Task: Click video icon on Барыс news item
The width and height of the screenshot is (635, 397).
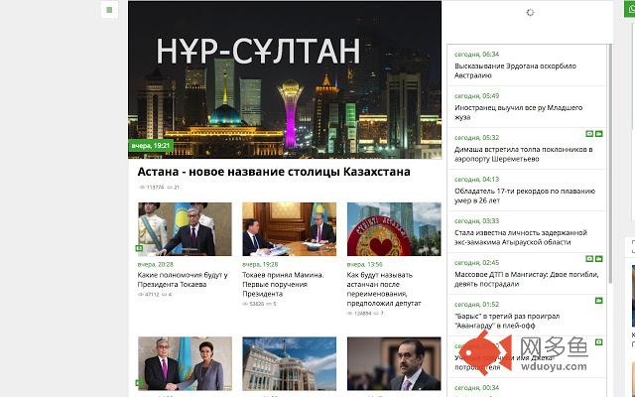Action: pos(599,301)
